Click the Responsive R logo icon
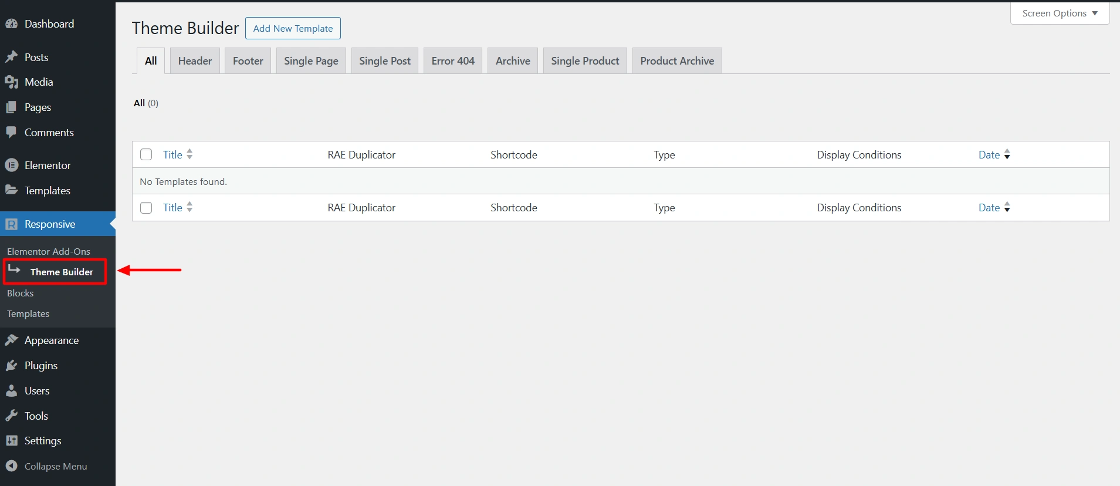This screenshot has width=1120, height=486. coord(11,224)
